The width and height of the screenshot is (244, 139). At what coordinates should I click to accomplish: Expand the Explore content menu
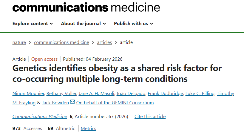(x=33, y=24)
